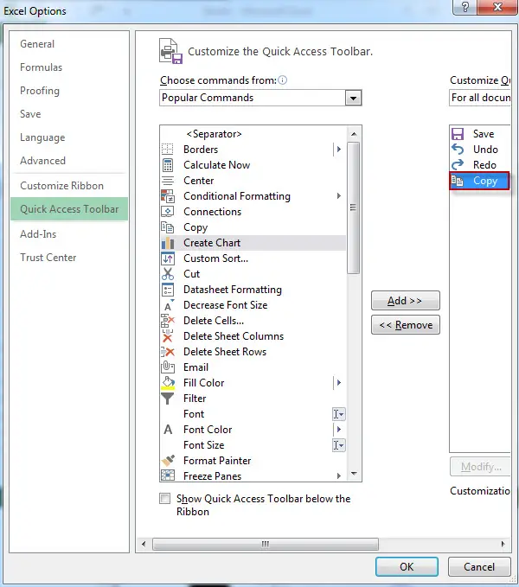This screenshot has height=587, width=519.
Task: Switch to the Advanced category
Action: (x=42, y=161)
